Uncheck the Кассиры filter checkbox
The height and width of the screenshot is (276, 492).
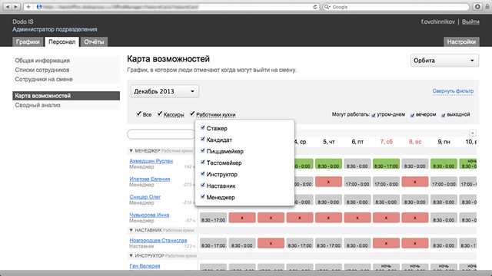(x=160, y=113)
